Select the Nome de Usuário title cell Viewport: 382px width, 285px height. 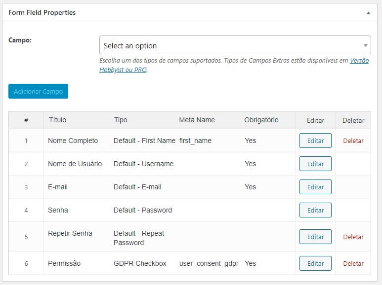75,164
